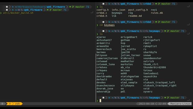Click the kidbrazil keymap entry

coord(127,58)
